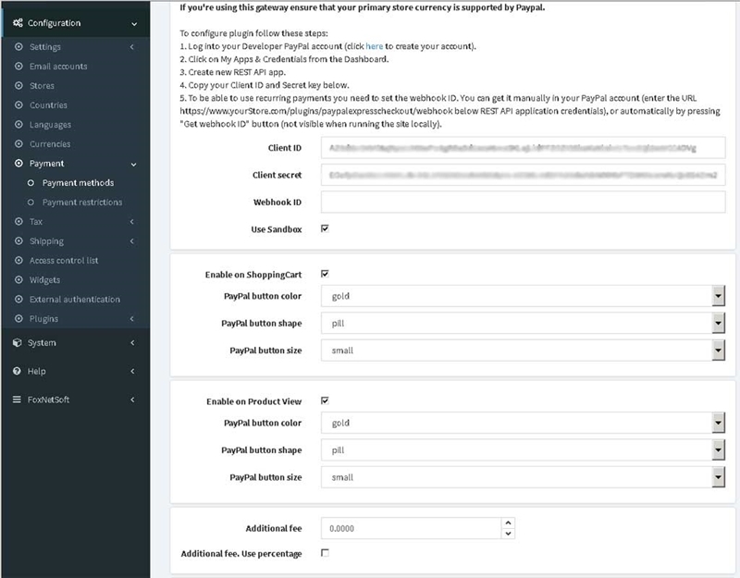Click the Help question mark icon
This screenshot has height=578, width=740.
point(17,371)
